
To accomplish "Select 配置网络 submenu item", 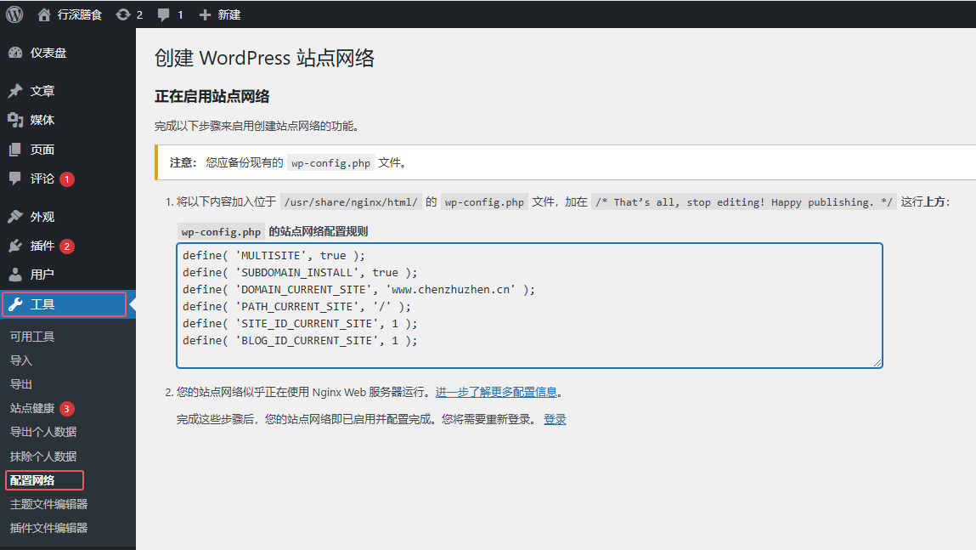I will [x=32, y=480].
